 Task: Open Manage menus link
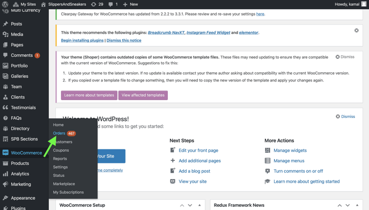pyautogui.click(x=289, y=161)
